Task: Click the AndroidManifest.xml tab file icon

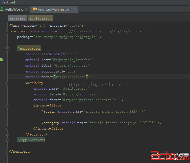Action: [35, 9]
